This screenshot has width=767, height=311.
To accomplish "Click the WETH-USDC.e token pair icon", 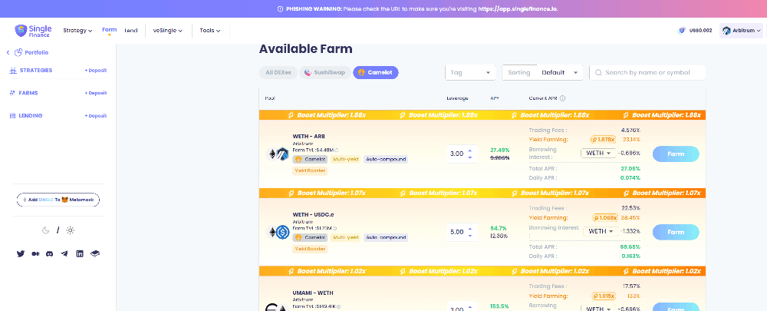I will point(278,232).
